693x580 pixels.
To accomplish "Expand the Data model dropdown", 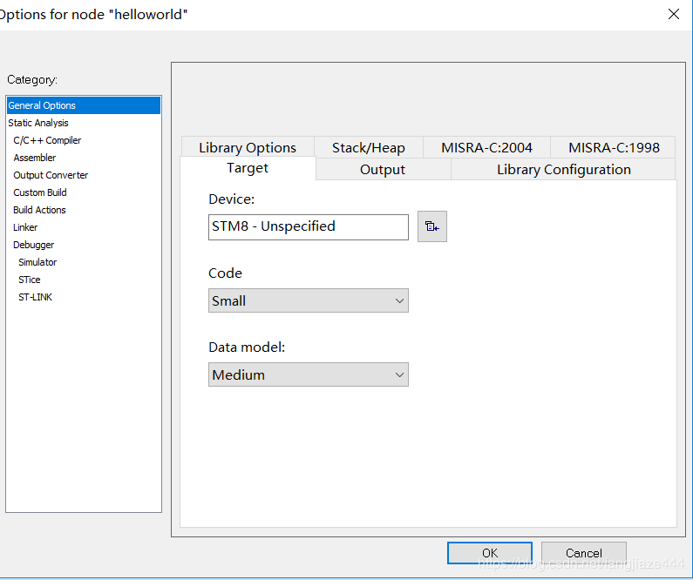I will click(308, 374).
